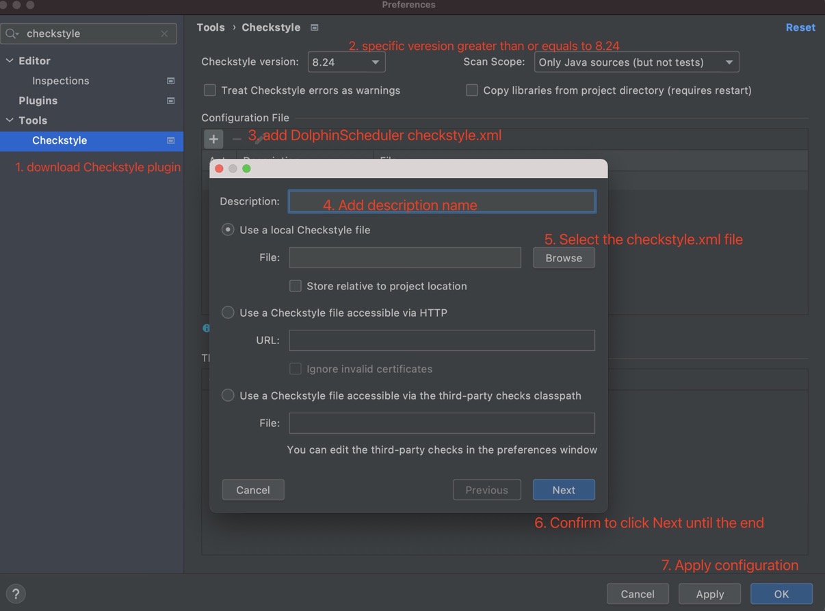Select Checkstyle under Tools in the sidebar
The image size is (825, 611).
pyautogui.click(x=60, y=140)
